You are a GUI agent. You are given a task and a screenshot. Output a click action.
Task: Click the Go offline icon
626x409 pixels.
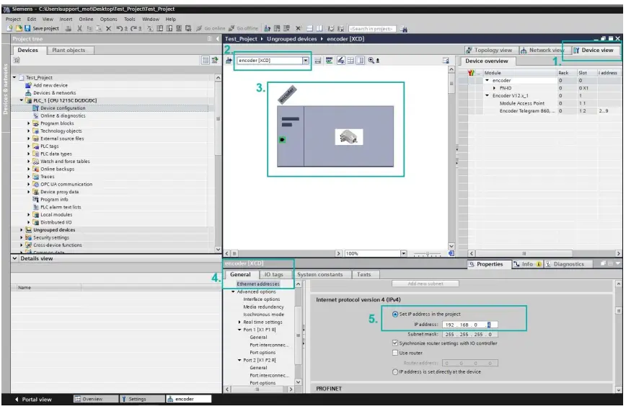pos(232,28)
